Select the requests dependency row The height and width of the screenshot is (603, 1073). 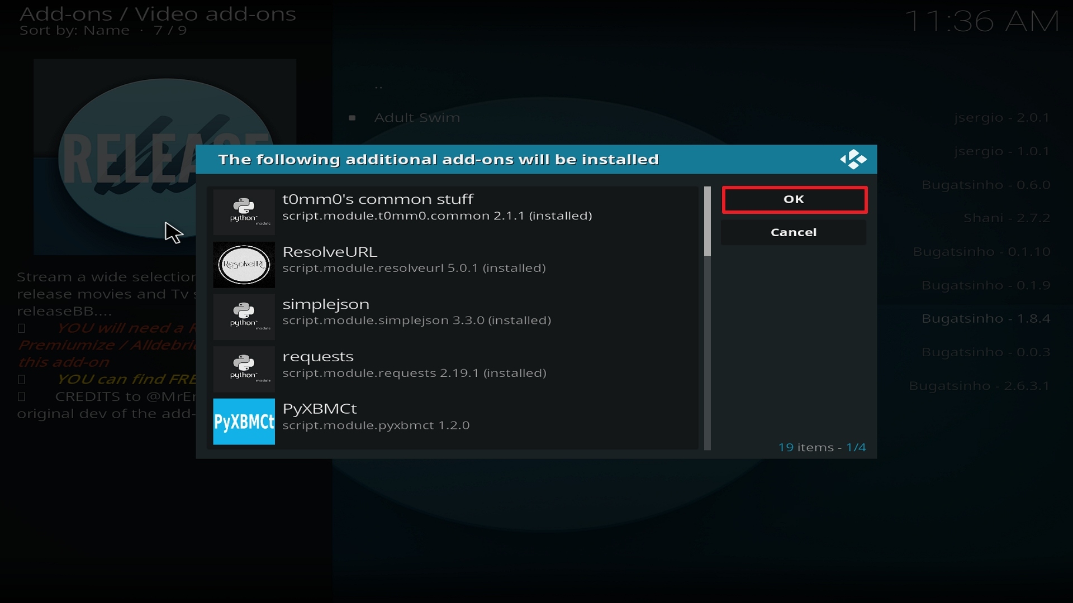coord(453,369)
